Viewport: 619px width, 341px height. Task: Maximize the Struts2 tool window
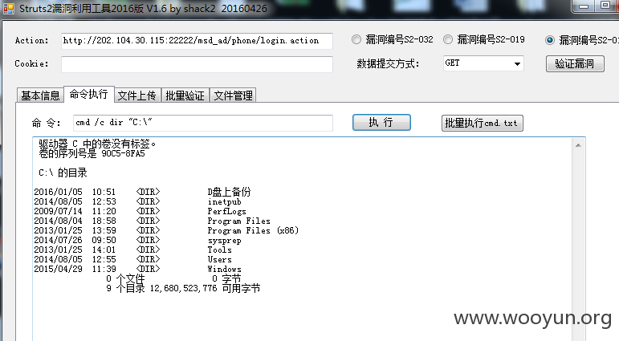[x=605, y=6]
